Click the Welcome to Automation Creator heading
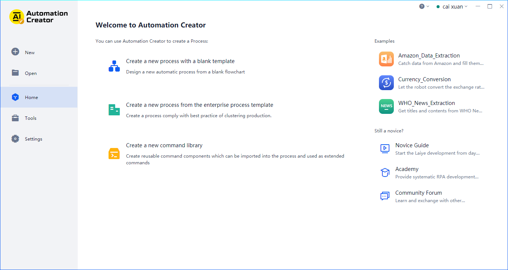Image resolution: width=508 pixels, height=270 pixels. (151, 25)
